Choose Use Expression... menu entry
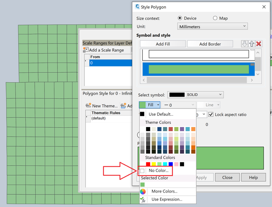Screen dimensions: 272x207 click(x=168, y=199)
